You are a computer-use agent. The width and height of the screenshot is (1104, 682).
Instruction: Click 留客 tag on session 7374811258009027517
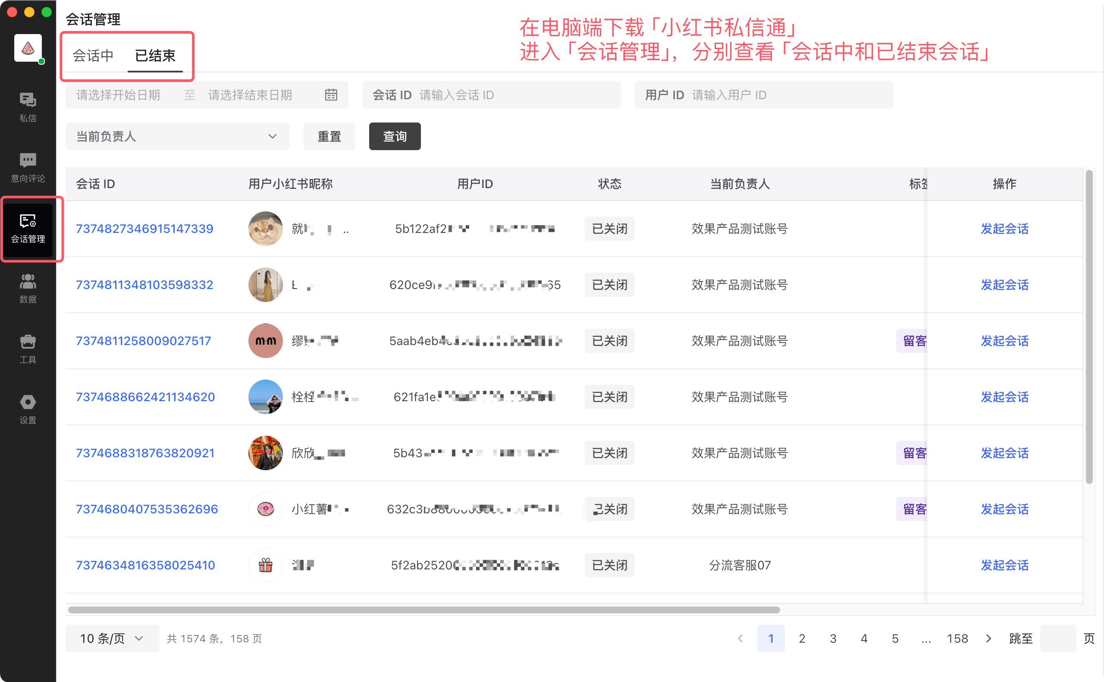tap(912, 340)
